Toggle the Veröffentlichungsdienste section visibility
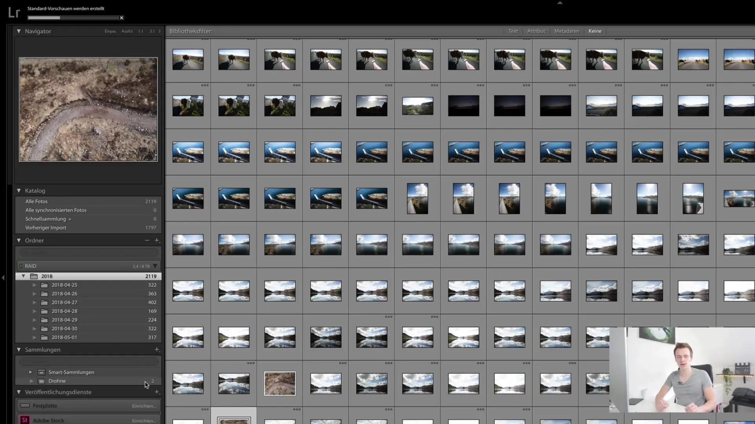The image size is (755, 424). pos(18,392)
